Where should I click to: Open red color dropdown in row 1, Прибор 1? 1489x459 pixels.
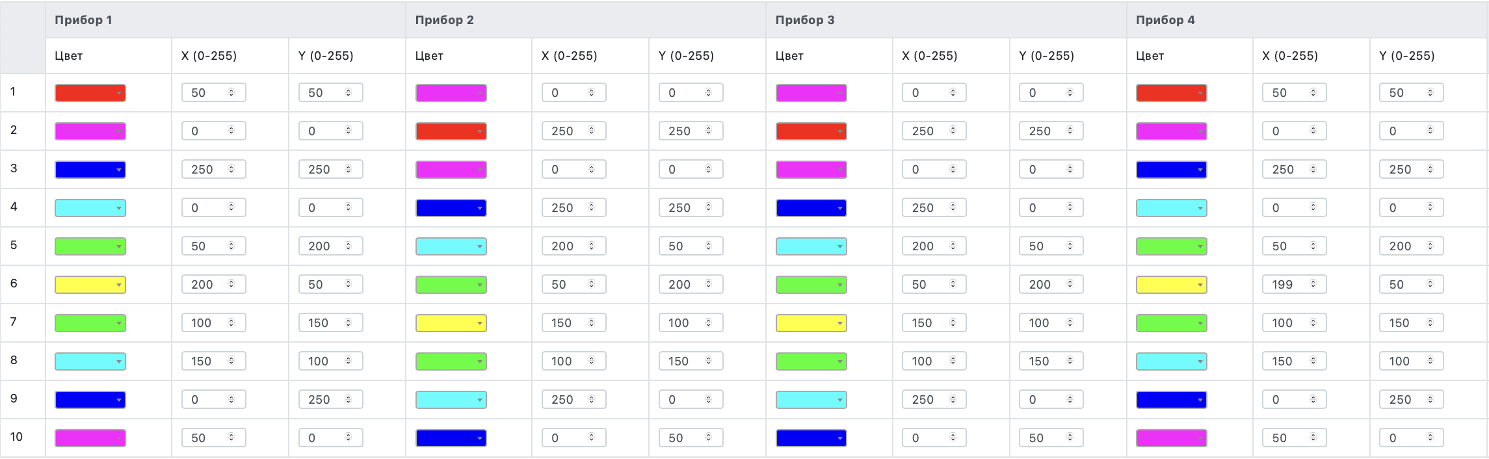click(x=90, y=93)
